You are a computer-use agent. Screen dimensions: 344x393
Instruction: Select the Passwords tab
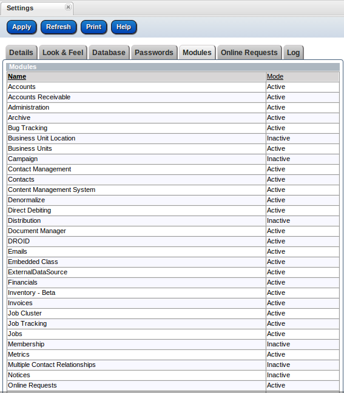tap(154, 53)
